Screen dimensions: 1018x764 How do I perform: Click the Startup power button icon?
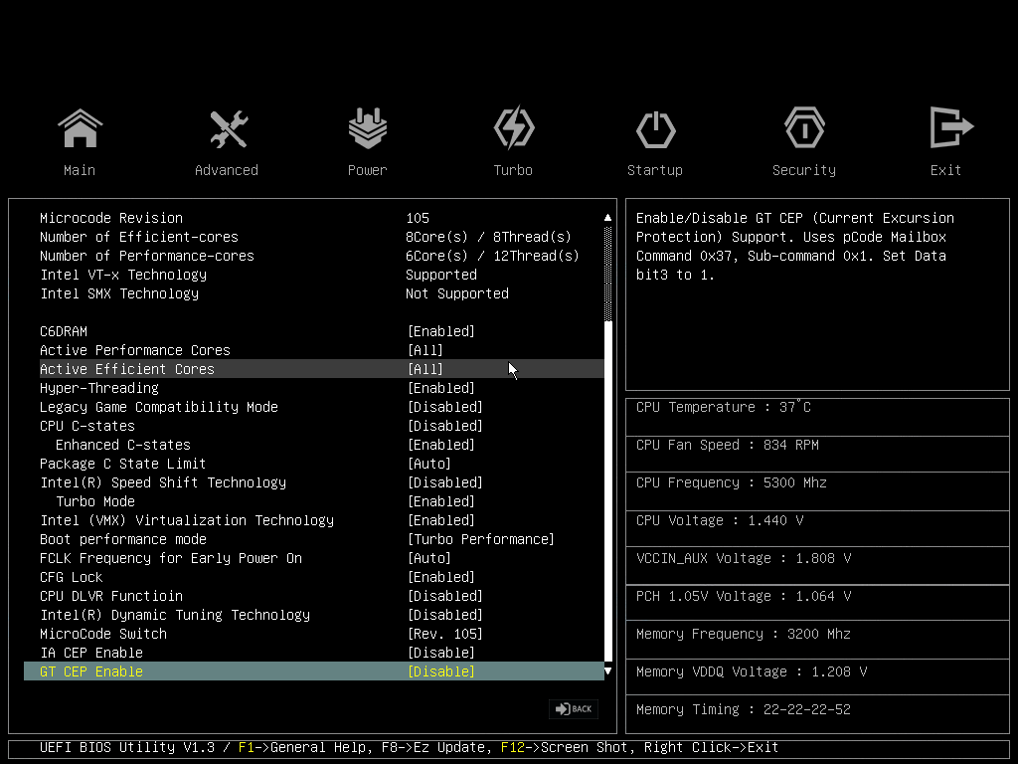[x=655, y=129]
